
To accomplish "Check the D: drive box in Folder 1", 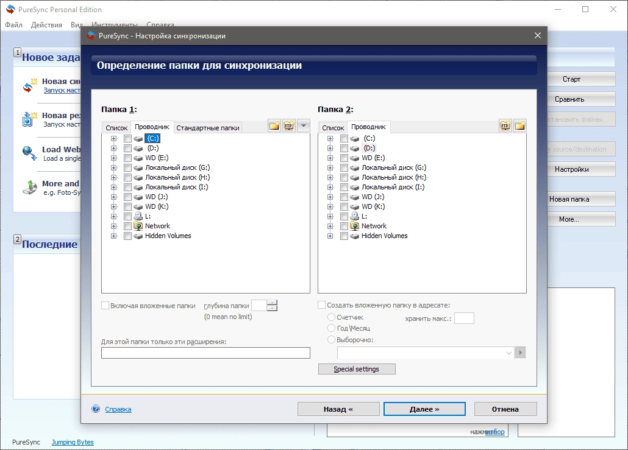I will pos(127,148).
